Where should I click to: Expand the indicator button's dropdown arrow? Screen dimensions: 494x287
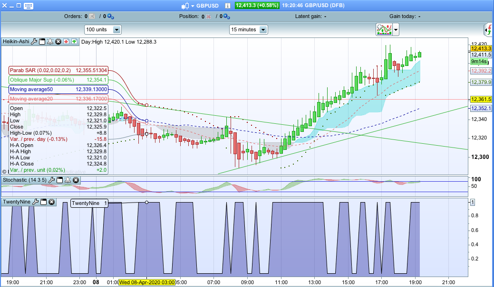tap(396, 30)
